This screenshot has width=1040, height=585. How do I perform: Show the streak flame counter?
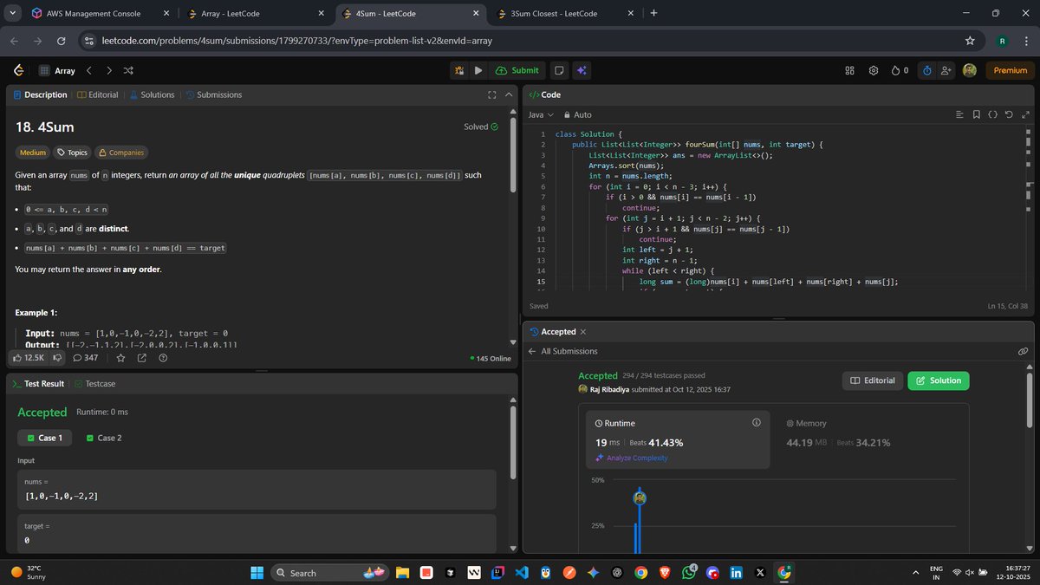[900, 70]
